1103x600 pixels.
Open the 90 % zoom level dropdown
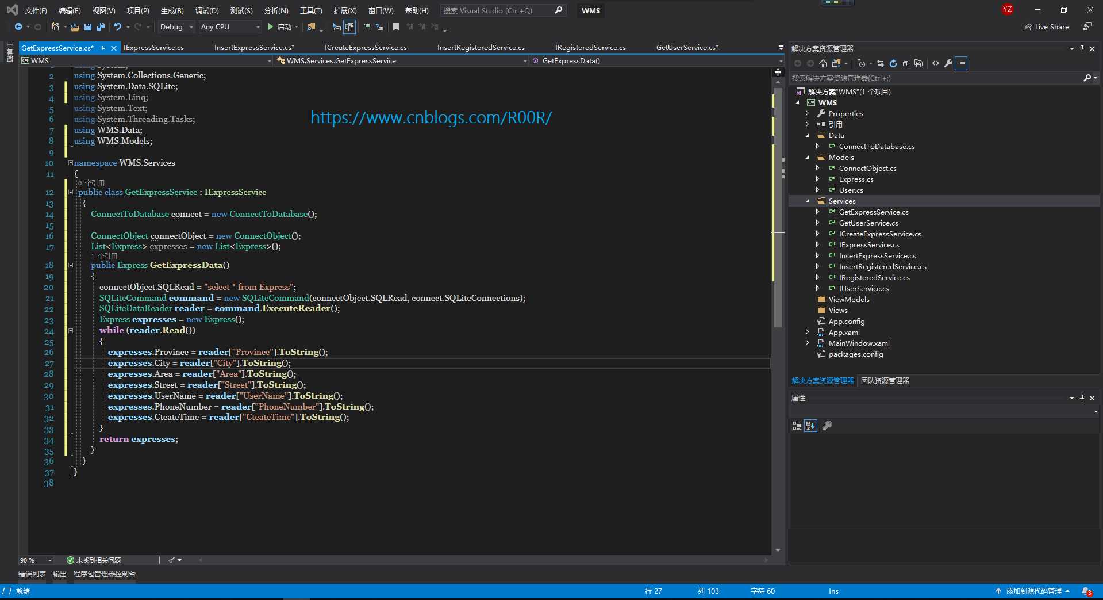click(36, 560)
